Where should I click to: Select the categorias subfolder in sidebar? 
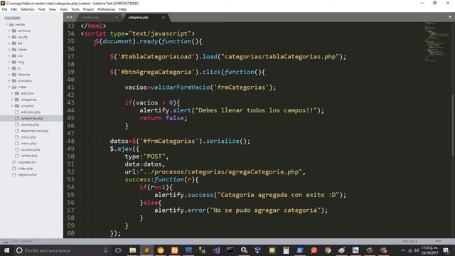pyautogui.click(x=28, y=100)
